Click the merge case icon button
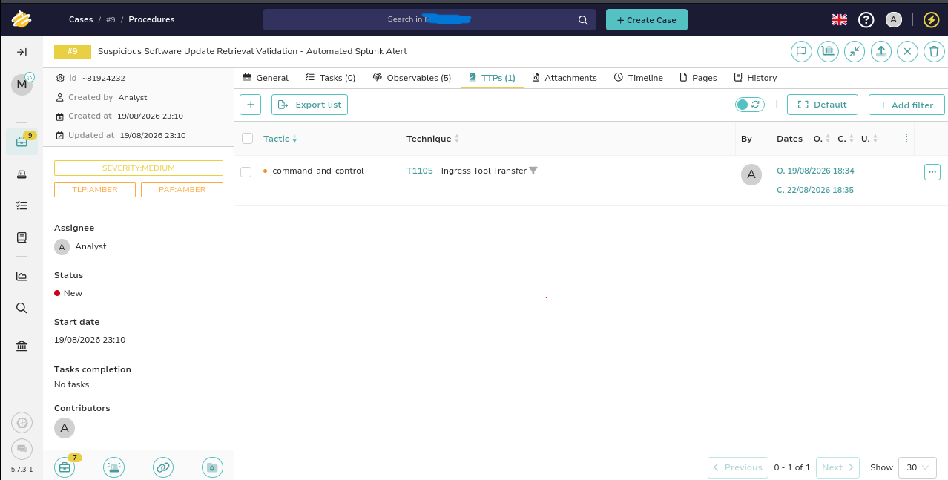 (828, 52)
